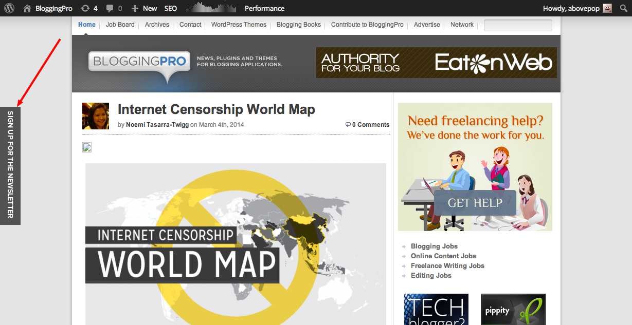632x325 pixels.
Task: Open the Performance menu in admin bar
Action: (x=264, y=8)
